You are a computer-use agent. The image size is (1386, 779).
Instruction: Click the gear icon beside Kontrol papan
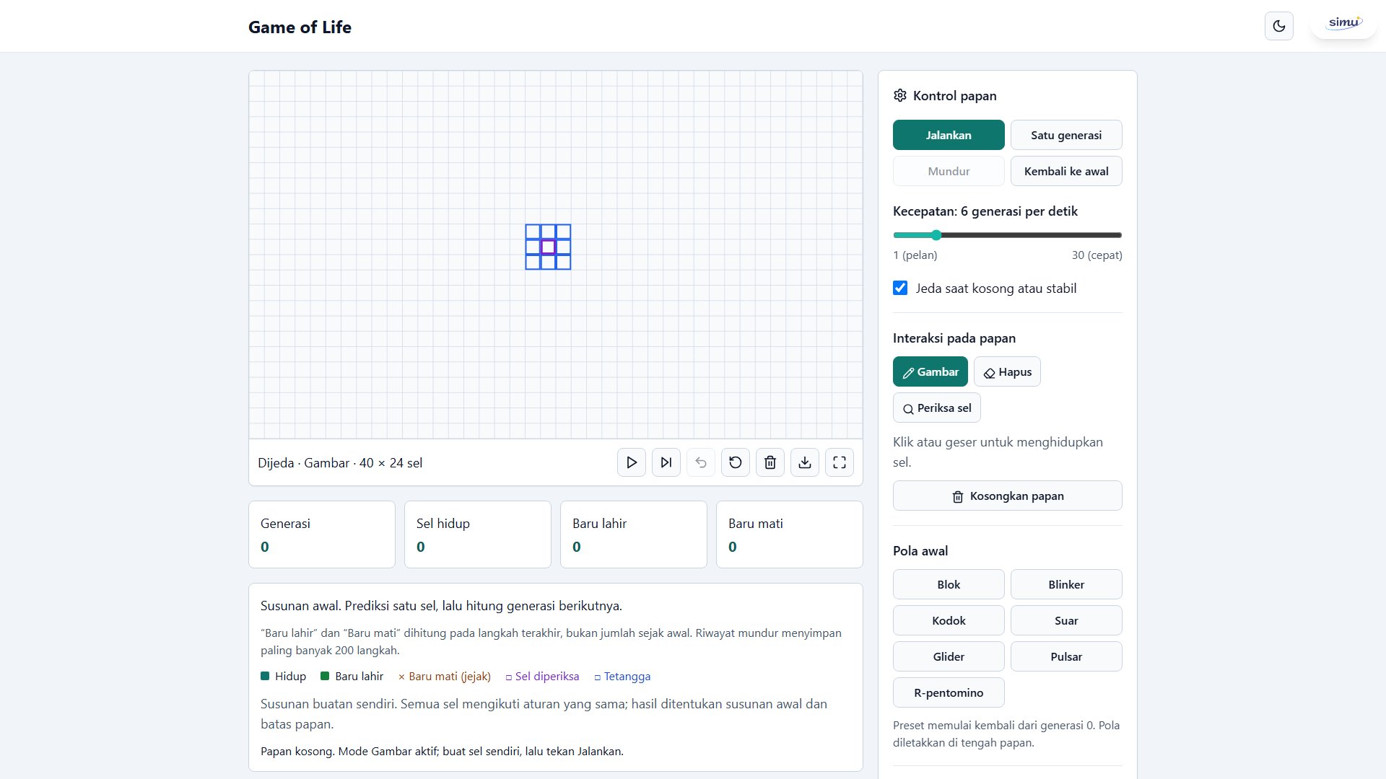coord(900,95)
